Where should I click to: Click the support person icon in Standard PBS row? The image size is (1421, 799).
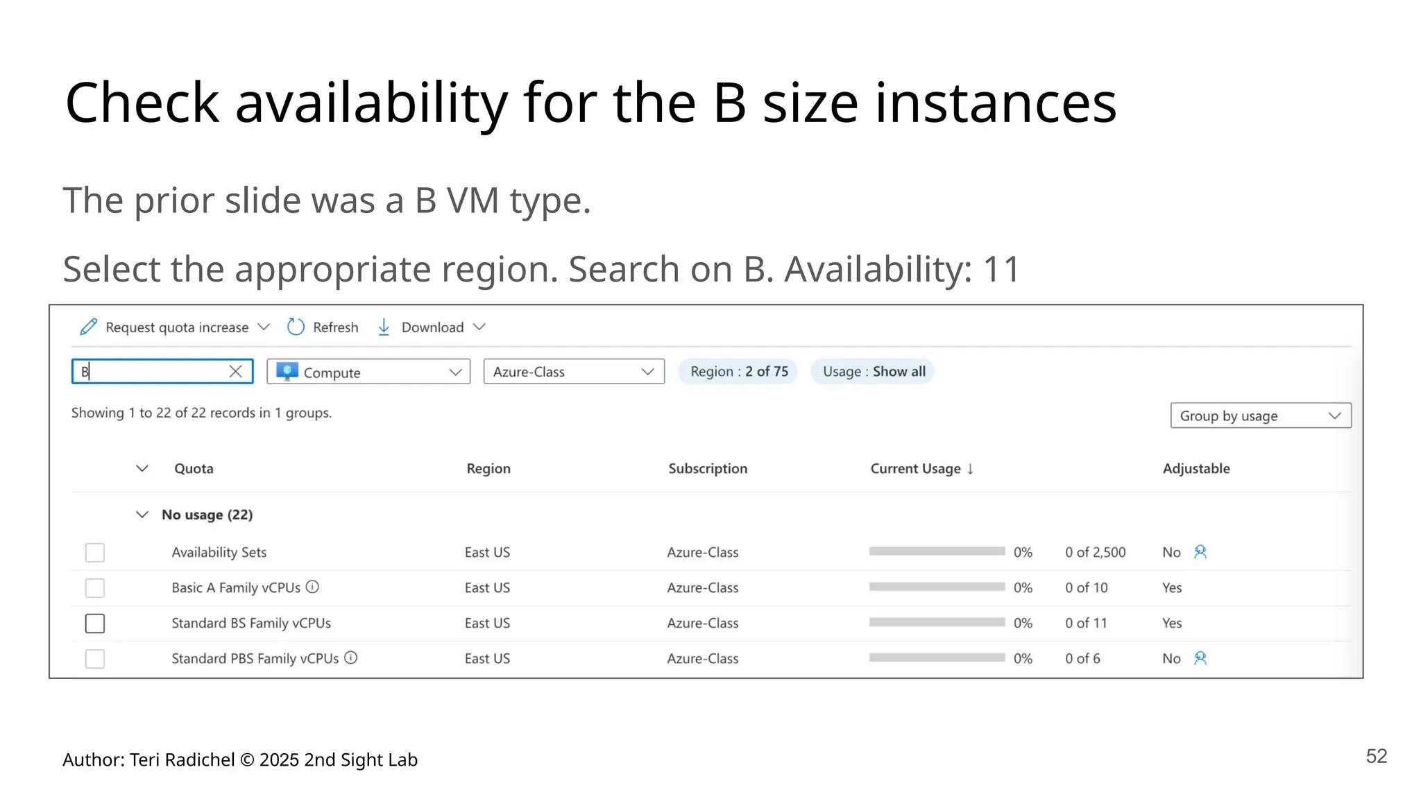click(x=1200, y=658)
